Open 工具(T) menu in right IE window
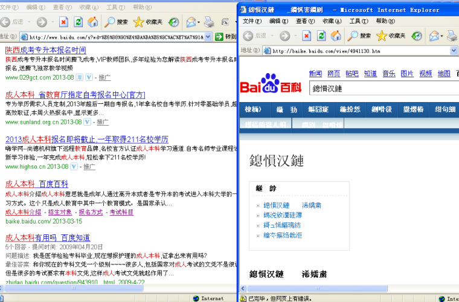This screenshot has width=459, height=302. pos(359,21)
